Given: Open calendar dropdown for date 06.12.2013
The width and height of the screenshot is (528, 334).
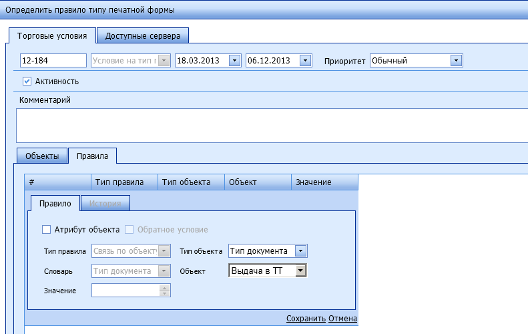Looking at the screenshot, I should tap(306, 61).
